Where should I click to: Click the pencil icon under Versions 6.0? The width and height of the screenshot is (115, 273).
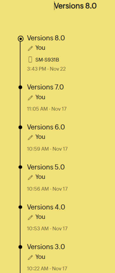pos(30,137)
